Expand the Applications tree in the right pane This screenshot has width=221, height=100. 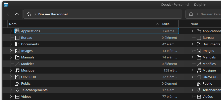tap(192, 31)
